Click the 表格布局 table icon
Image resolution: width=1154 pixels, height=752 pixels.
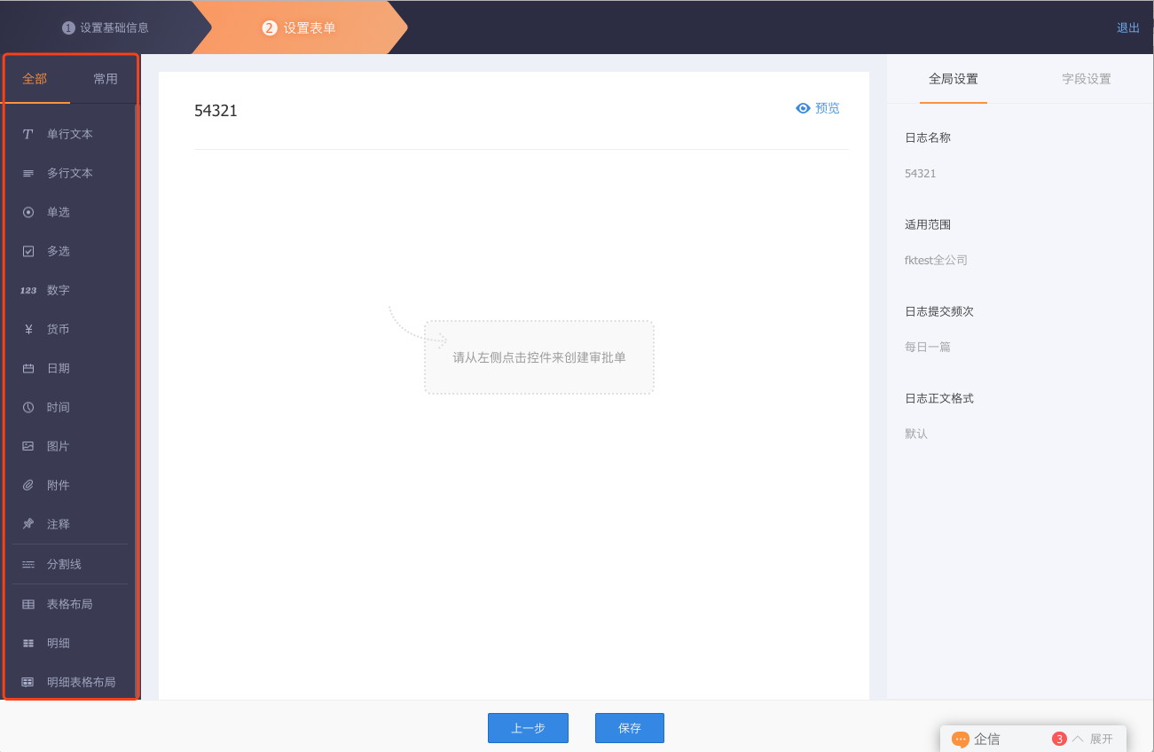tap(28, 605)
